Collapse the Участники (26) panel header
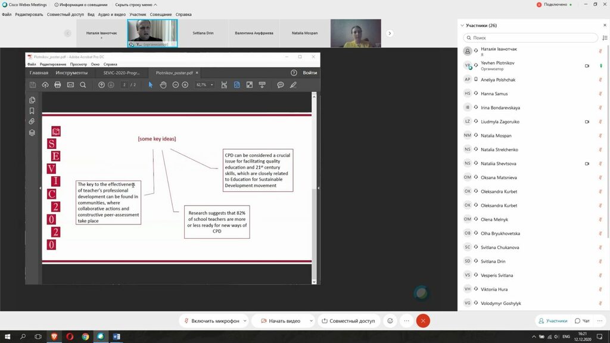This screenshot has width=610, height=343. pyautogui.click(x=462, y=25)
